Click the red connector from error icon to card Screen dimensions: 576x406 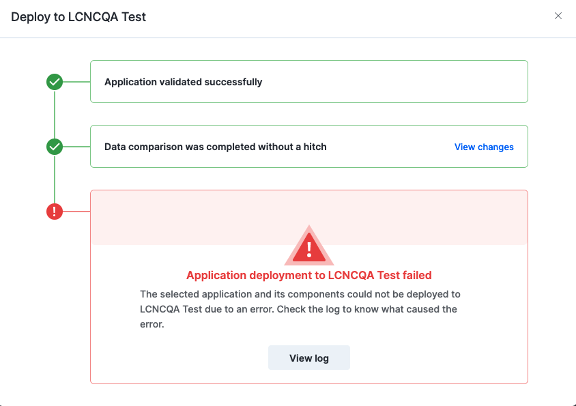(76, 212)
